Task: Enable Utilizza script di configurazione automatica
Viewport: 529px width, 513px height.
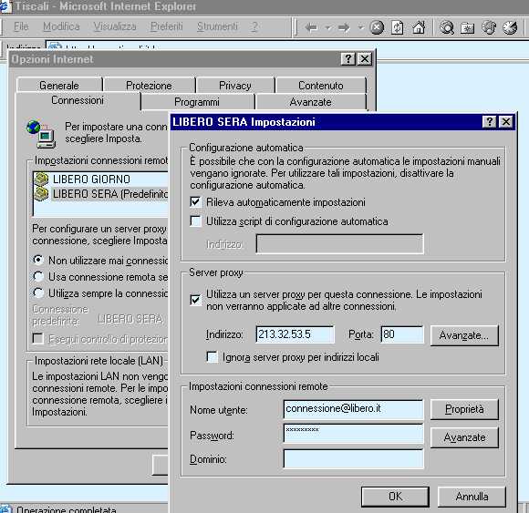Action: click(195, 221)
